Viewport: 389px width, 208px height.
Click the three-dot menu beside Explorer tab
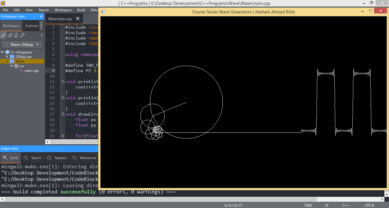tap(41, 26)
